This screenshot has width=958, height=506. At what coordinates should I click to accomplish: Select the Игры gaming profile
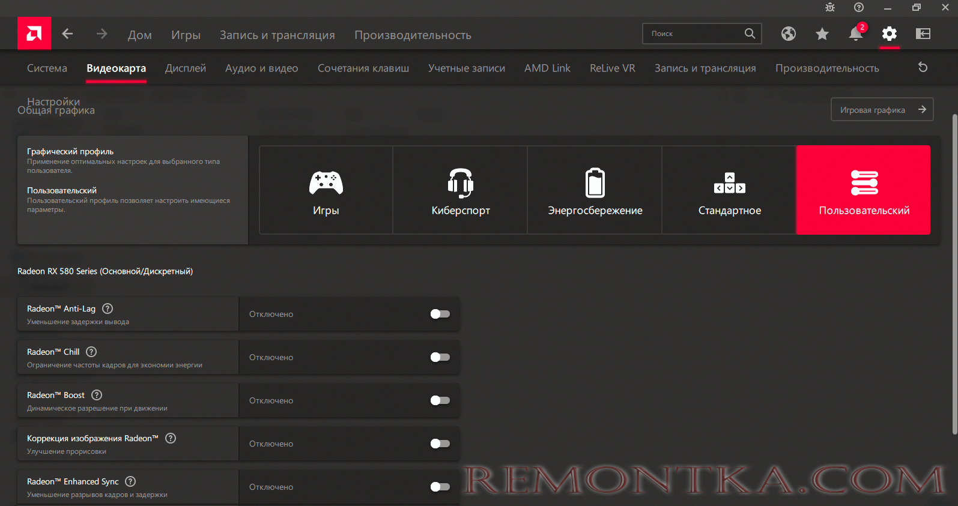coord(326,190)
